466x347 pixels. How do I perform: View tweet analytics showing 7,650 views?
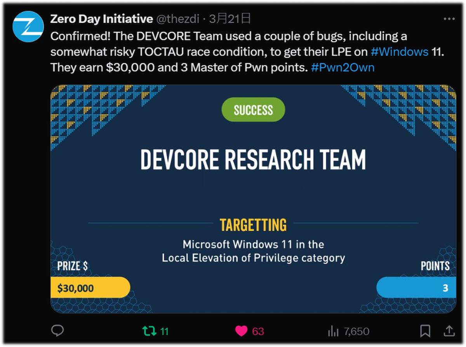pyautogui.click(x=348, y=331)
